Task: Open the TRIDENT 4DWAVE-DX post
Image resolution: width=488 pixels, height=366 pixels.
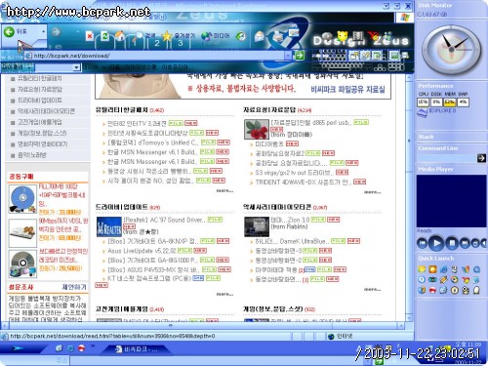Action: (x=304, y=183)
